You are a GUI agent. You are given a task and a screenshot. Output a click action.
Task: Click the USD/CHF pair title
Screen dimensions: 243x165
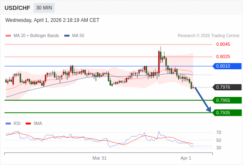tap(17, 8)
